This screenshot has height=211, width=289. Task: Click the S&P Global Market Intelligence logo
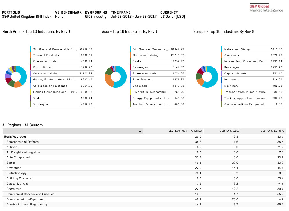(266, 8)
